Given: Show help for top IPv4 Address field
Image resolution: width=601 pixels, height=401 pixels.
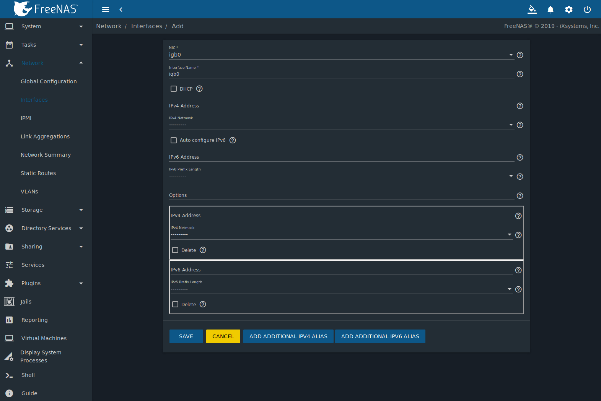Looking at the screenshot, I should click(x=520, y=106).
